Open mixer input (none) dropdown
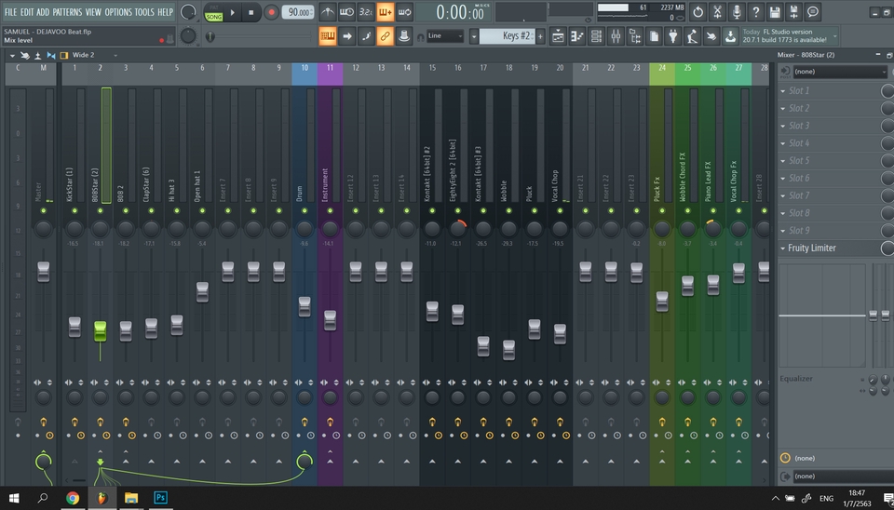This screenshot has height=510, width=894. pos(840,72)
